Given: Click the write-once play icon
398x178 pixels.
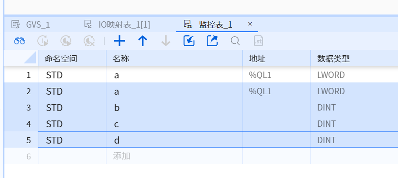Looking at the screenshot, I should [43, 41].
